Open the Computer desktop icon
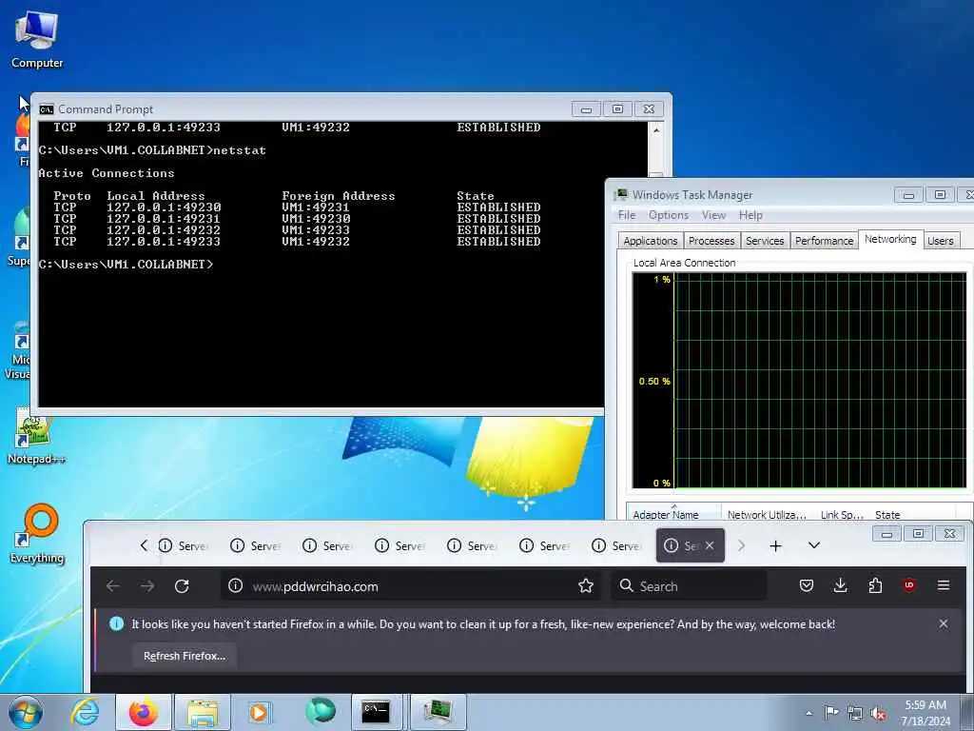974x731 pixels. coord(37,38)
